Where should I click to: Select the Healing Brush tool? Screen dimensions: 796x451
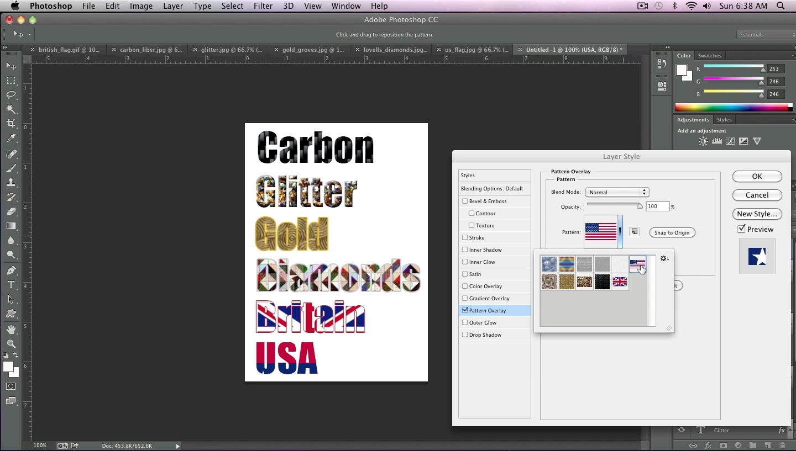pos(11,154)
